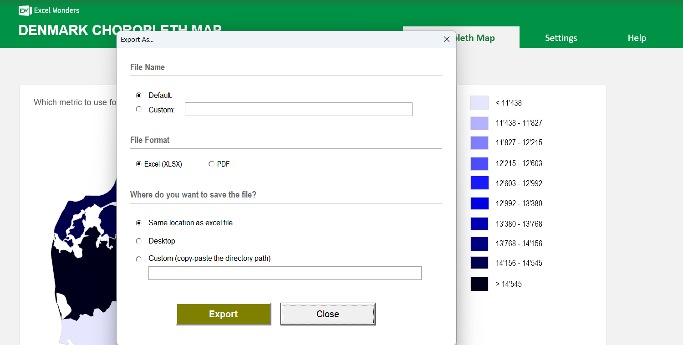Open the Settings tab
The width and height of the screenshot is (683, 345).
[561, 38]
